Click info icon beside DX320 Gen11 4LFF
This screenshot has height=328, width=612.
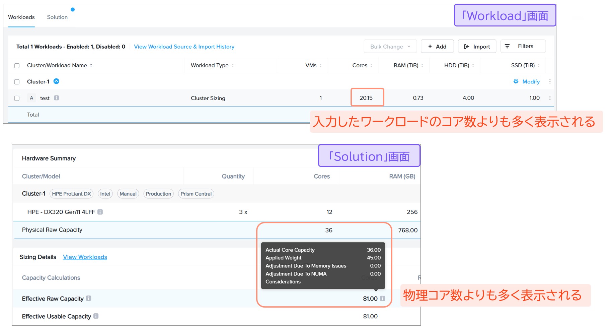[100, 212]
